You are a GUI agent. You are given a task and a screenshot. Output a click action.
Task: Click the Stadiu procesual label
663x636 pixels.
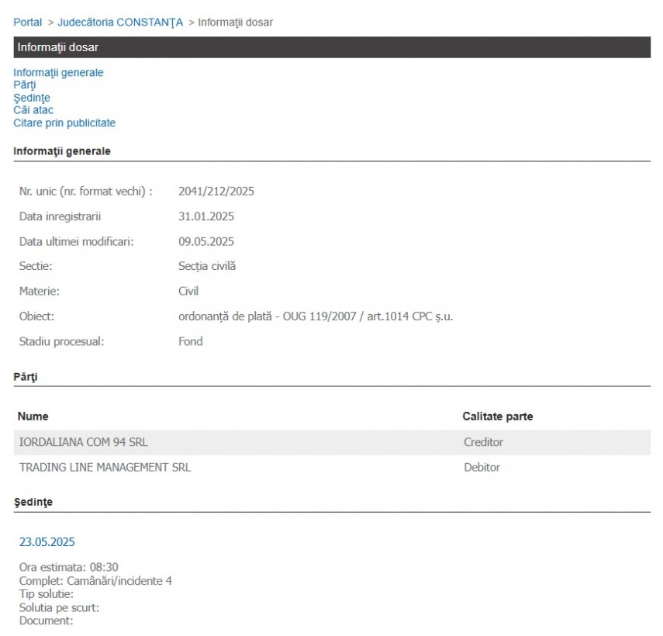tap(62, 341)
